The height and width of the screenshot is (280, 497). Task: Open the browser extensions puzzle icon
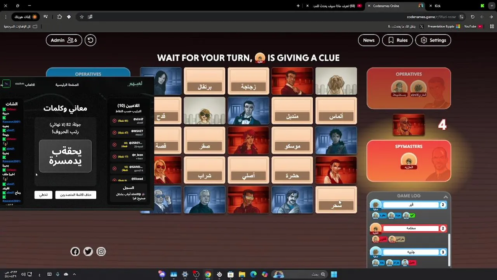[59, 17]
